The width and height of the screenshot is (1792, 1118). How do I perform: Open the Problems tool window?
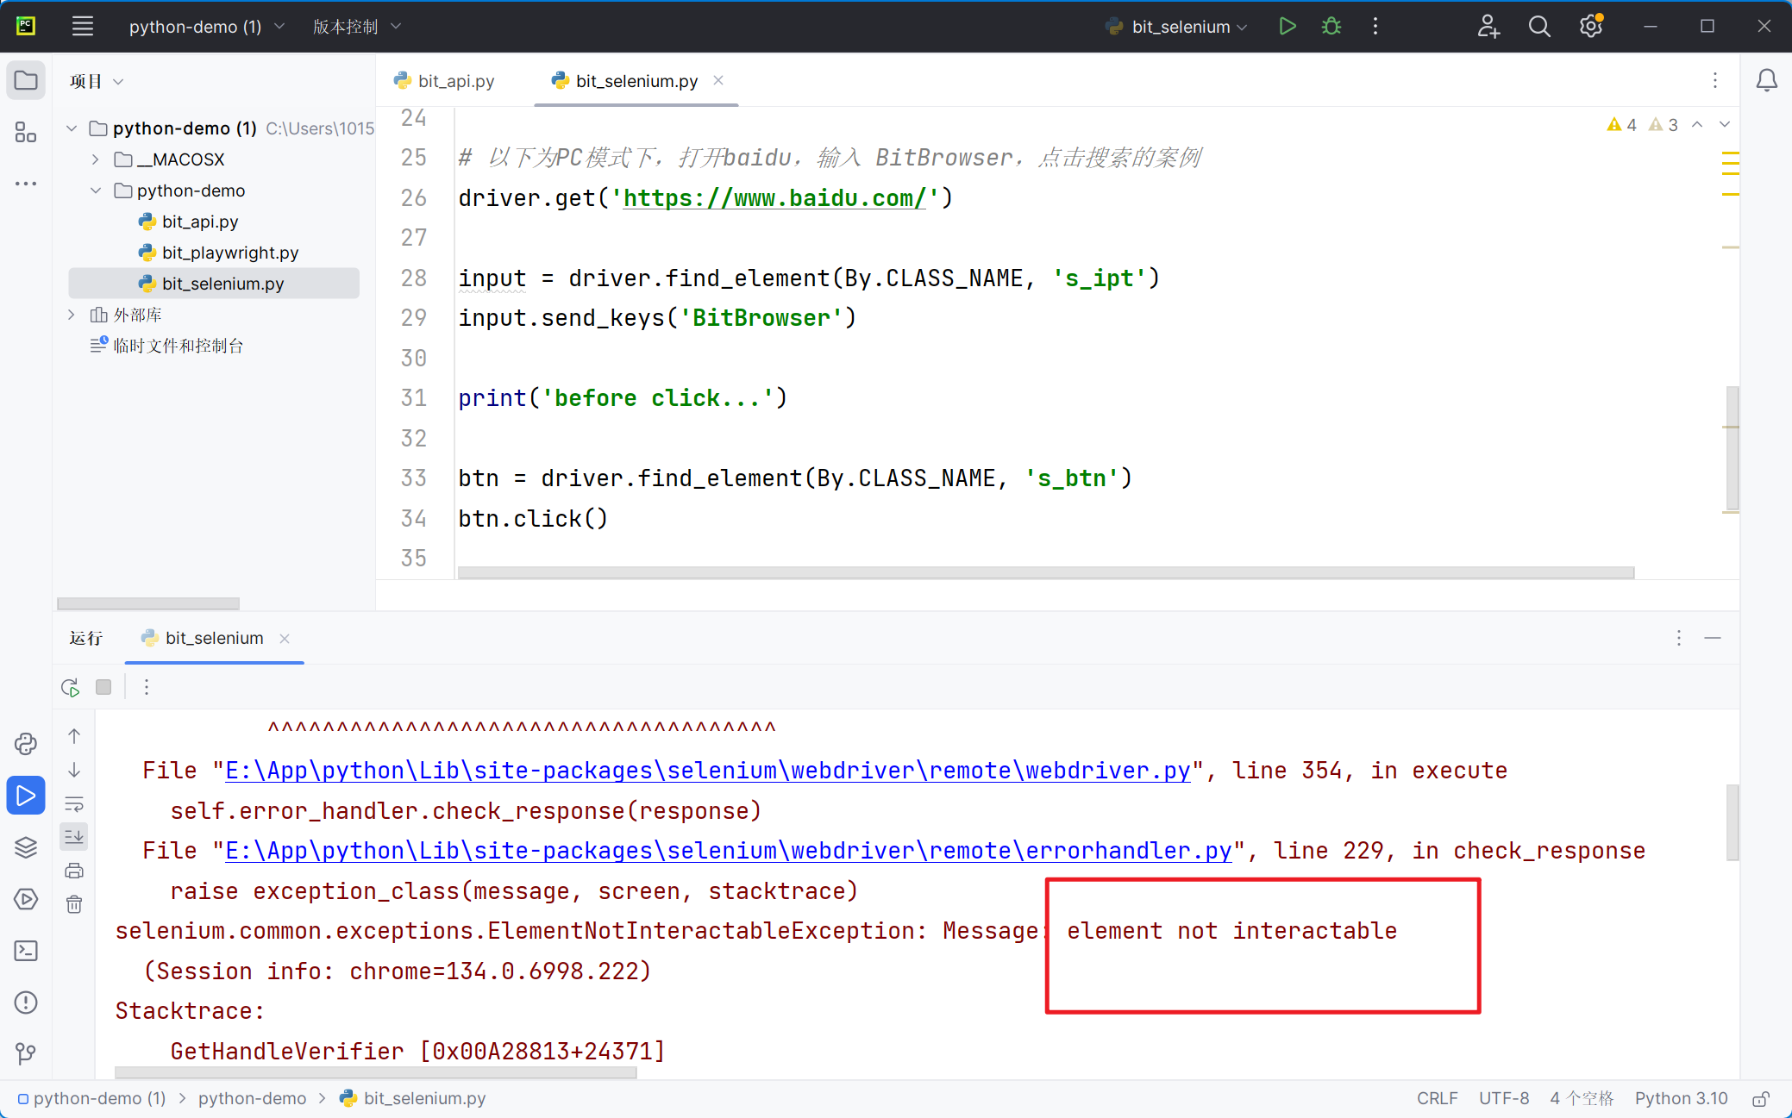[26, 1002]
